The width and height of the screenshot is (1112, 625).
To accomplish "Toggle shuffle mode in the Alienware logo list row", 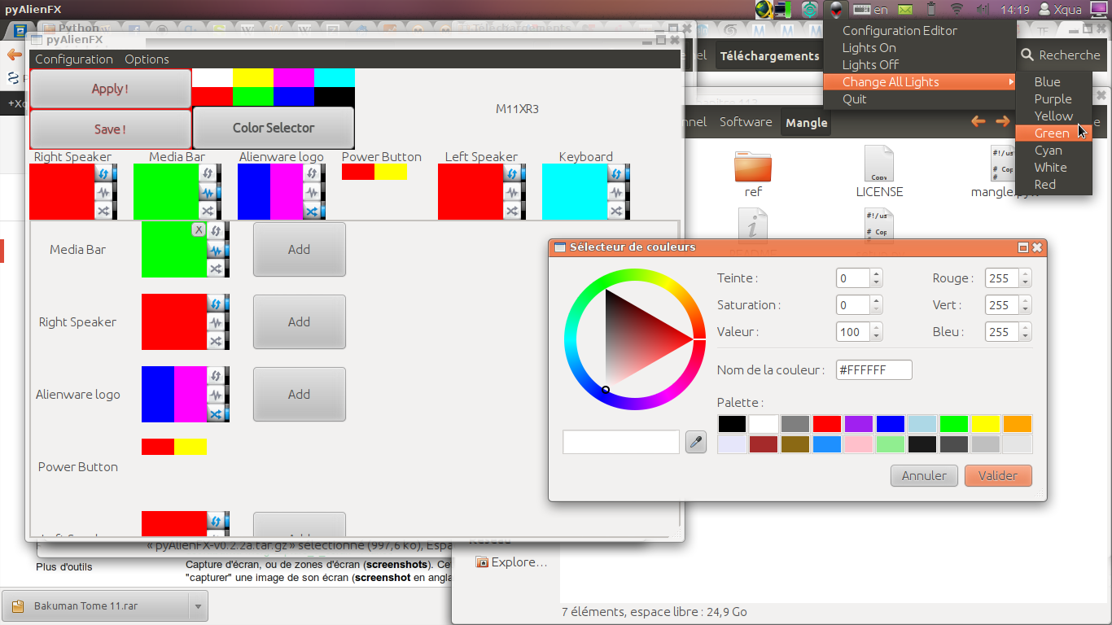I will click(x=216, y=413).
